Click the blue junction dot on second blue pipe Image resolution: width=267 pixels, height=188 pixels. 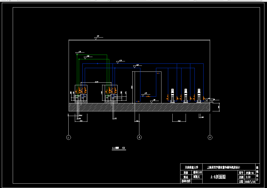point(115,68)
